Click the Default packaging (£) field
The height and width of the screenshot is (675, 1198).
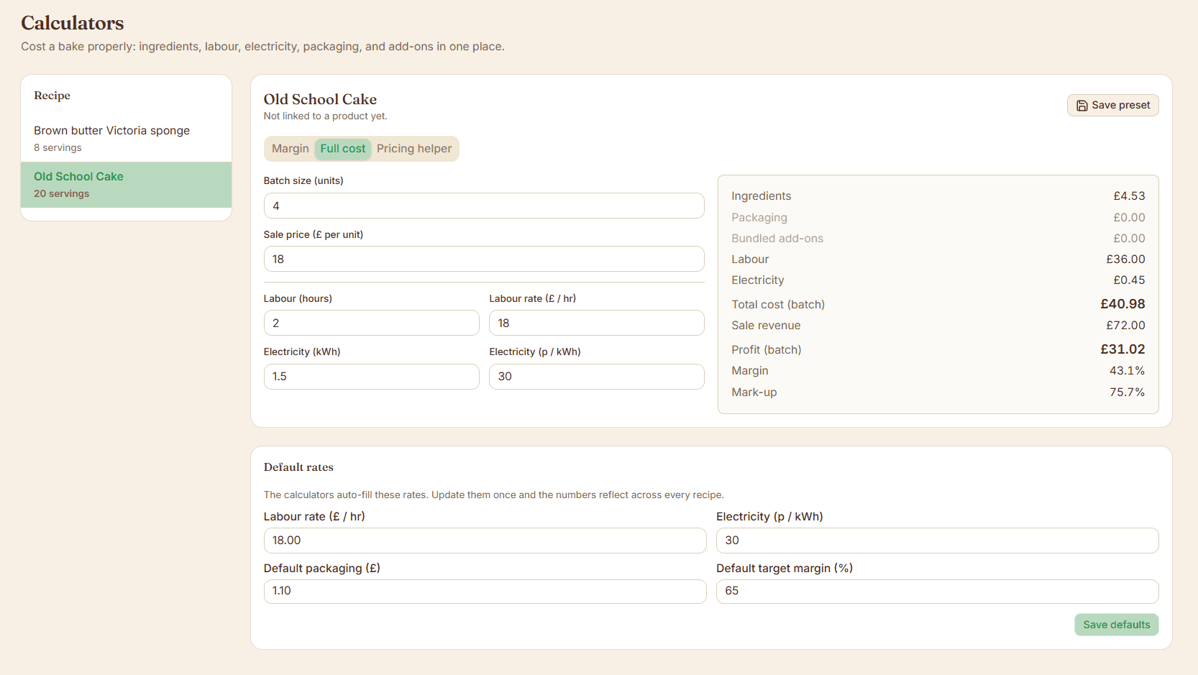485,591
